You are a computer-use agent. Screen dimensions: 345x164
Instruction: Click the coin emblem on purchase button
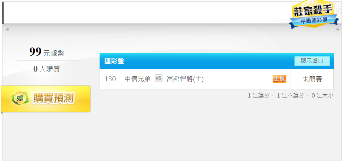pos(20,99)
